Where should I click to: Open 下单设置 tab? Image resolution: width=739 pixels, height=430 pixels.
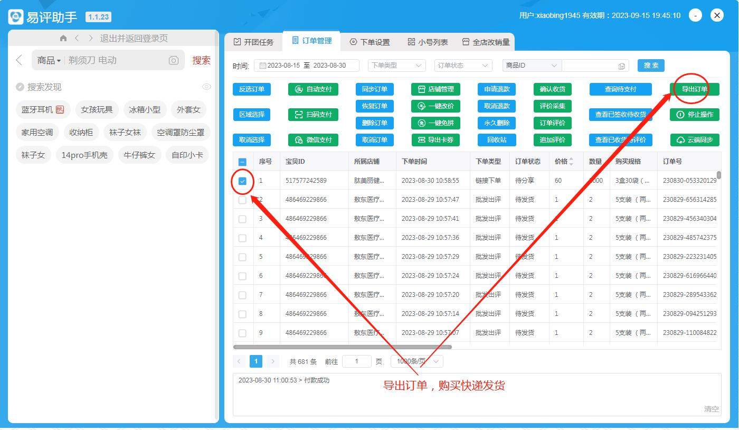pyautogui.click(x=369, y=42)
